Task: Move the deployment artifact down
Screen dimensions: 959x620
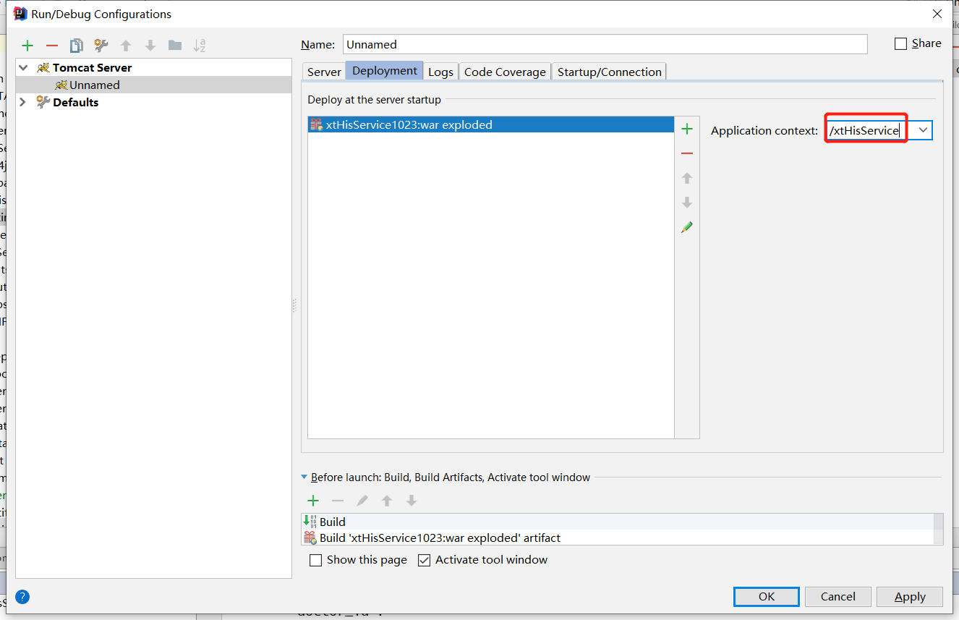Action: click(x=687, y=203)
